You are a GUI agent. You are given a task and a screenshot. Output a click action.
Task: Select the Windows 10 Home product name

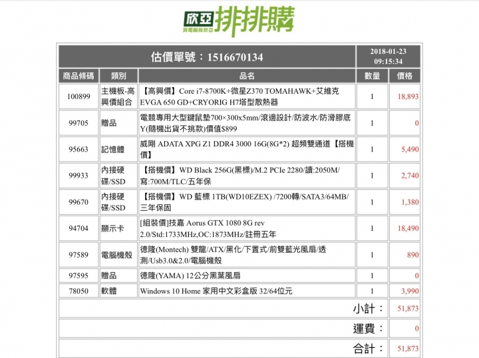click(216, 291)
